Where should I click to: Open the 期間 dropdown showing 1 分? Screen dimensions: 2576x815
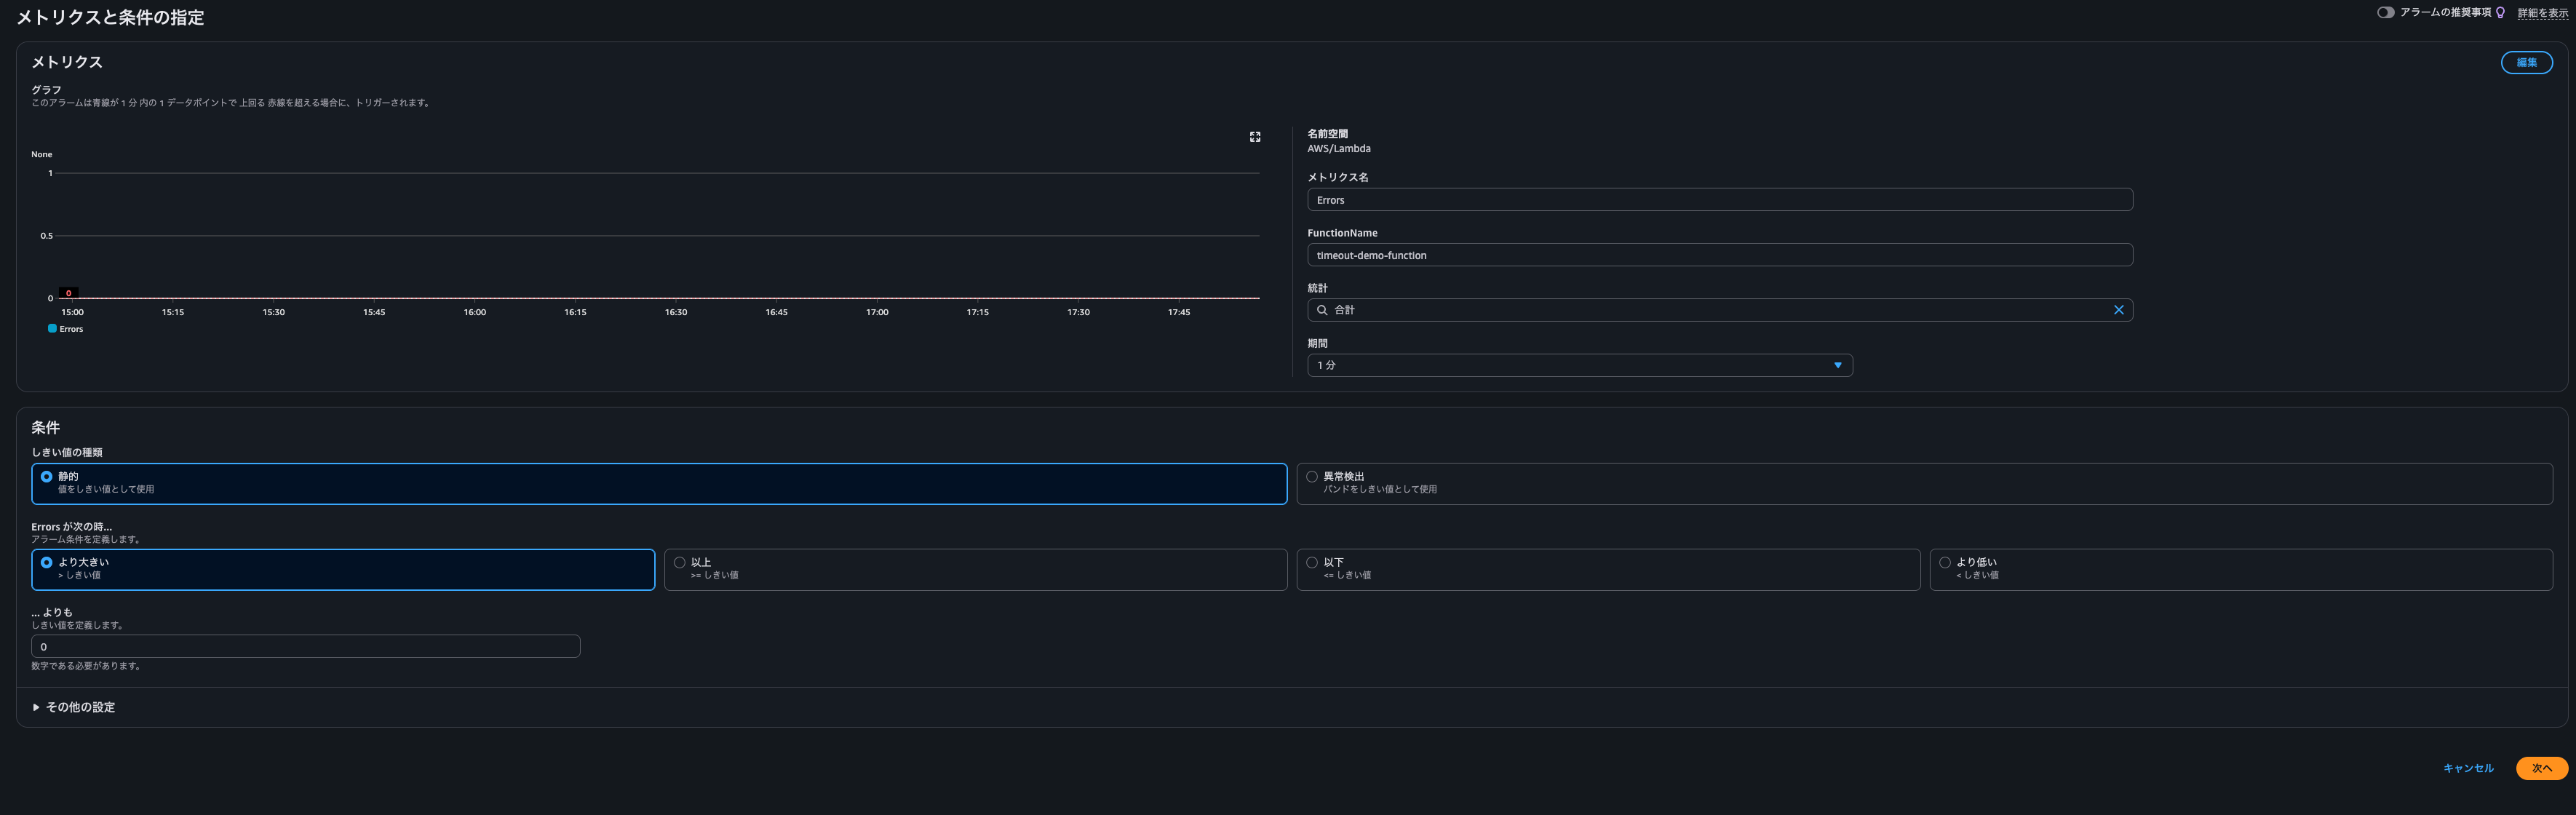1579,365
